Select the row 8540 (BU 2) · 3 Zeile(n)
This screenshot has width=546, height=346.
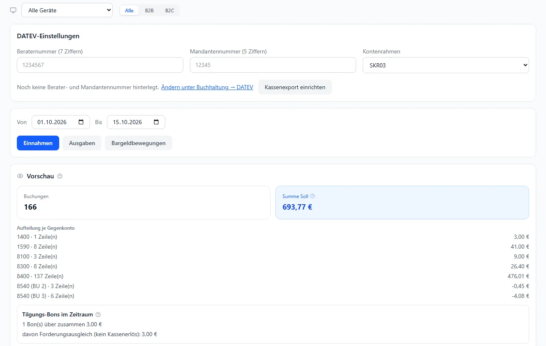pyautogui.click(x=273, y=286)
